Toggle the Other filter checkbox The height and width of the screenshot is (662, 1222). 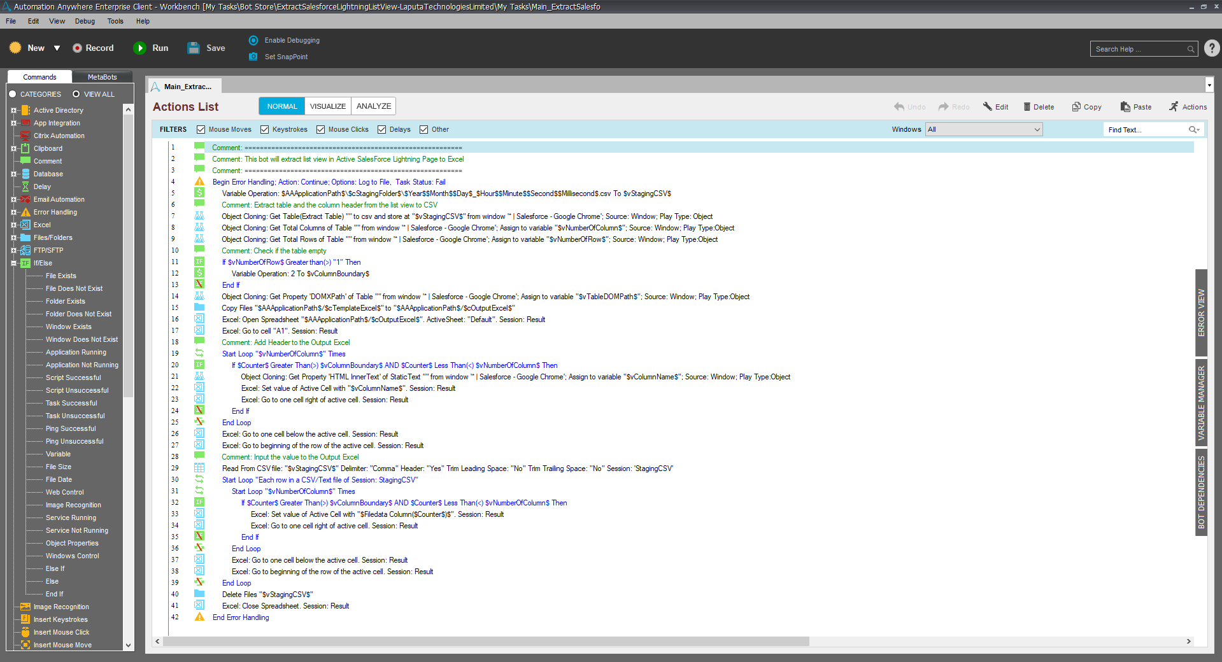(x=423, y=129)
